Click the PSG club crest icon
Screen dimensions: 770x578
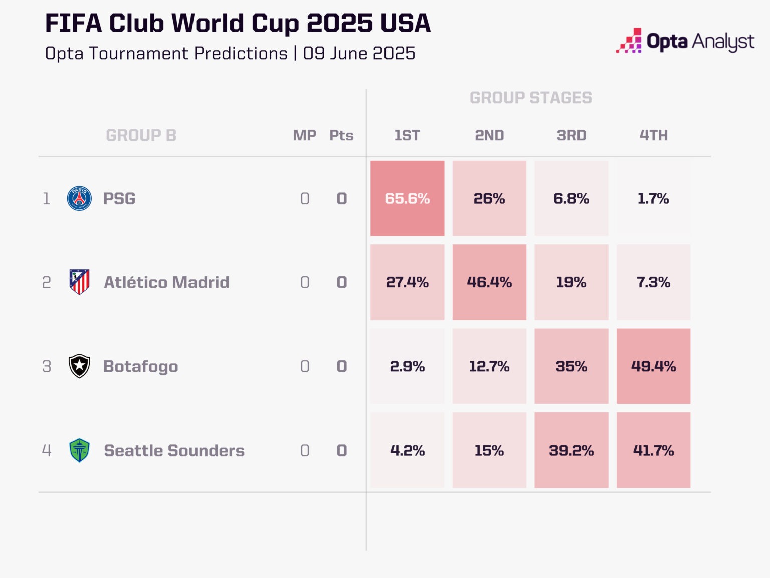tap(79, 198)
